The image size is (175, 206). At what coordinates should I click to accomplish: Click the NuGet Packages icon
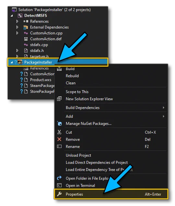coord(59,124)
